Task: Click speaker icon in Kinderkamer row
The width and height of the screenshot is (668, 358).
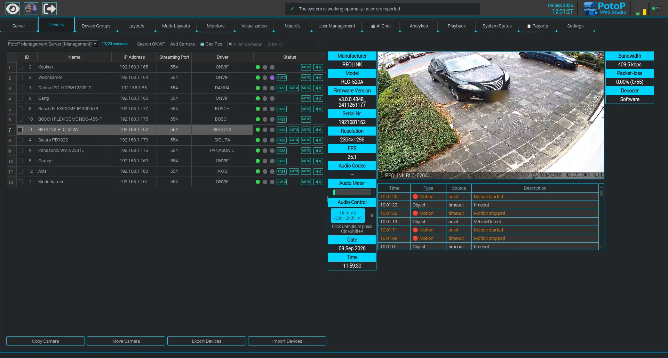Action: point(318,182)
